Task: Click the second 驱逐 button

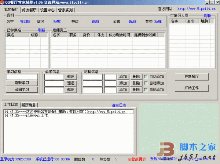Action: [71, 83]
